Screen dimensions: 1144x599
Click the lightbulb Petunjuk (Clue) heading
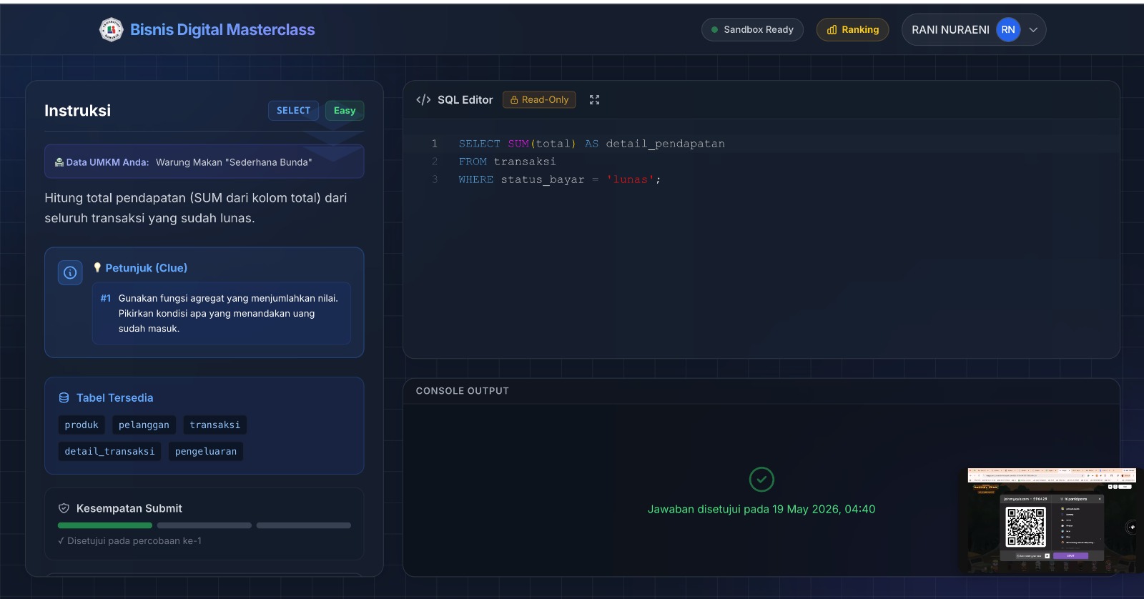(x=141, y=268)
